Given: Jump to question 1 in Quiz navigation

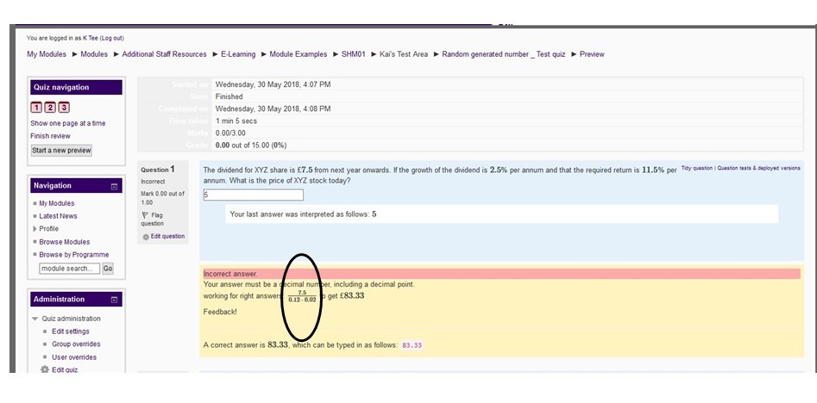Looking at the screenshot, I should 36,108.
